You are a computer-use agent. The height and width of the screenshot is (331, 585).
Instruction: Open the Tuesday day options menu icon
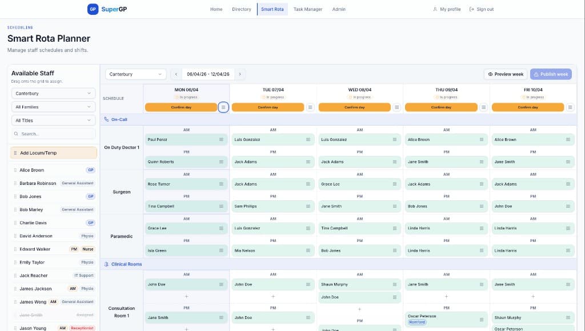310,107
